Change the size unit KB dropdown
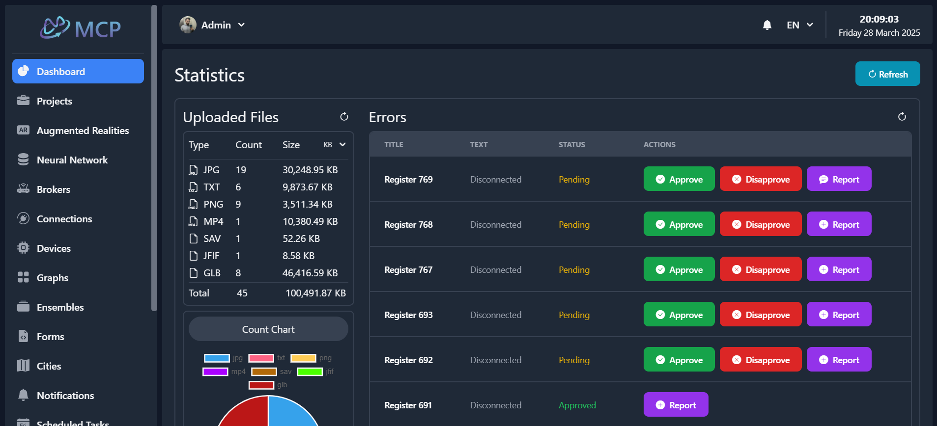937x426 pixels. pos(335,145)
